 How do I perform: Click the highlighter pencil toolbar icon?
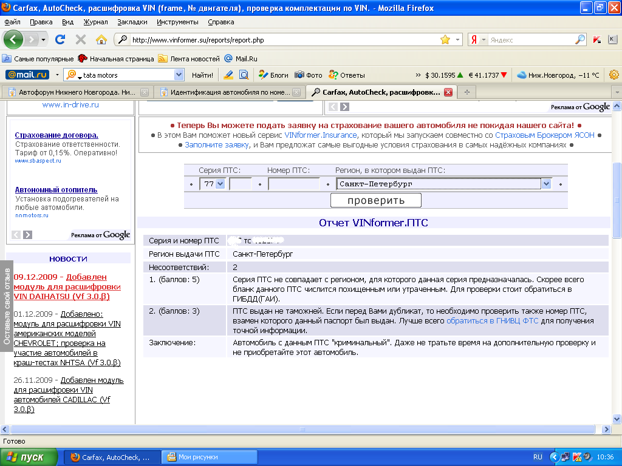pos(228,75)
